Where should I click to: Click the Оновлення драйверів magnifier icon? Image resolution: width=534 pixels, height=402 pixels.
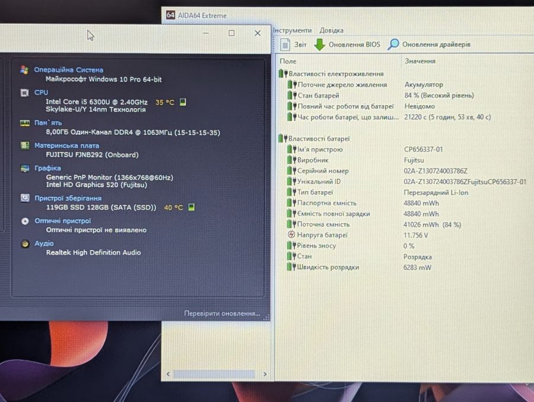coord(393,45)
